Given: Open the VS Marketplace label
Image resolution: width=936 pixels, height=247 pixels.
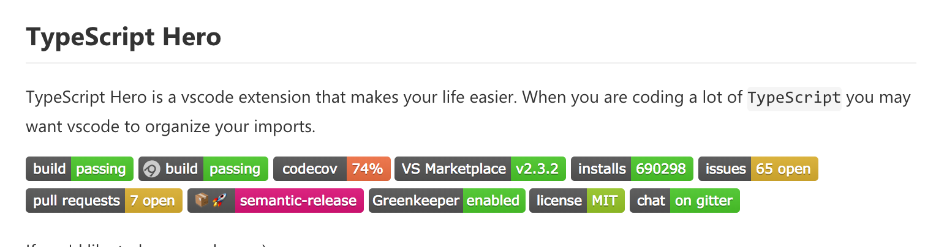Looking at the screenshot, I should tap(453, 169).
